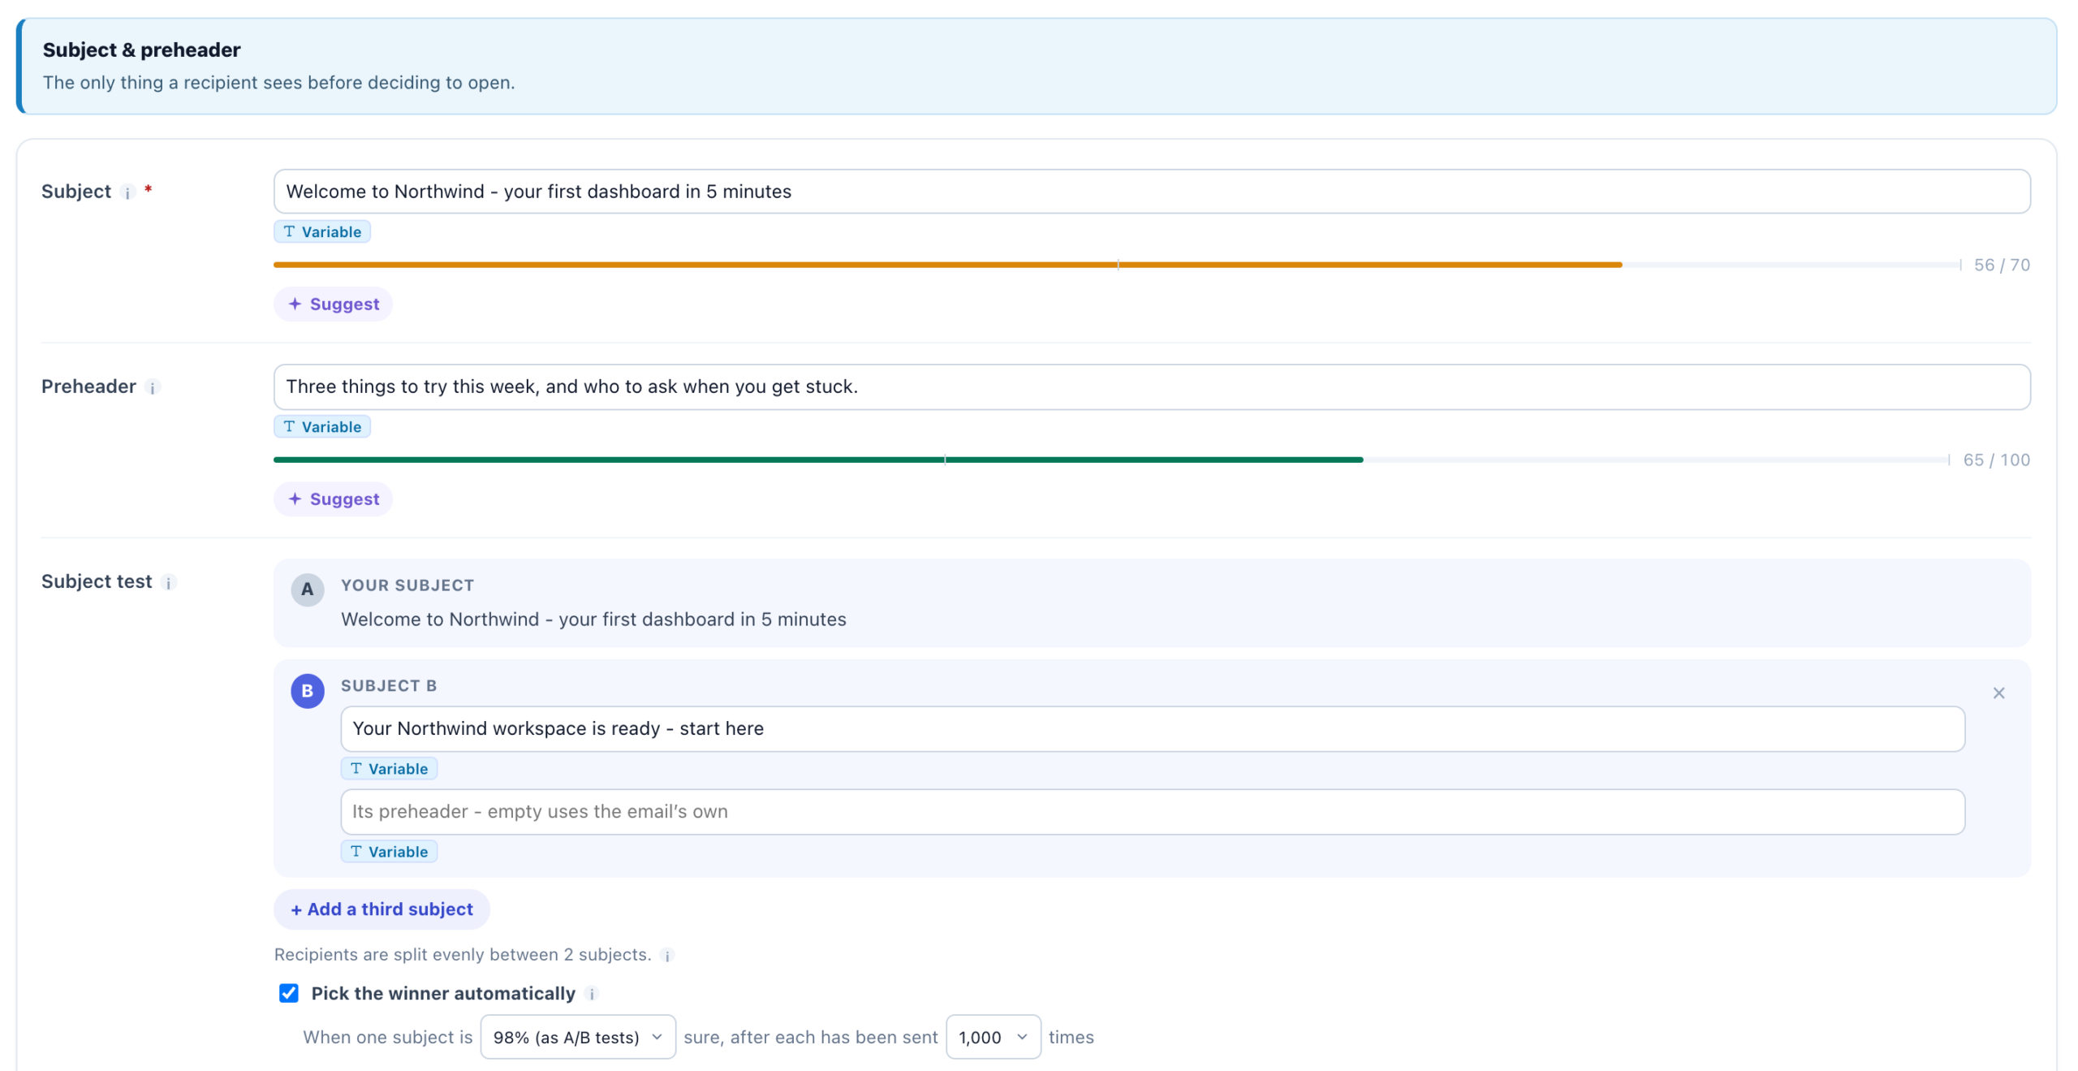
Task: Focus the Subject input field
Action: (1152, 192)
